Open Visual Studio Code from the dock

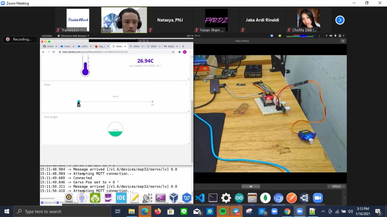[x=200, y=198]
